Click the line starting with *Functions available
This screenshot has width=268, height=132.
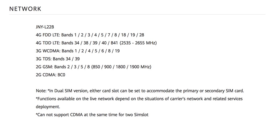click(139, 99)
